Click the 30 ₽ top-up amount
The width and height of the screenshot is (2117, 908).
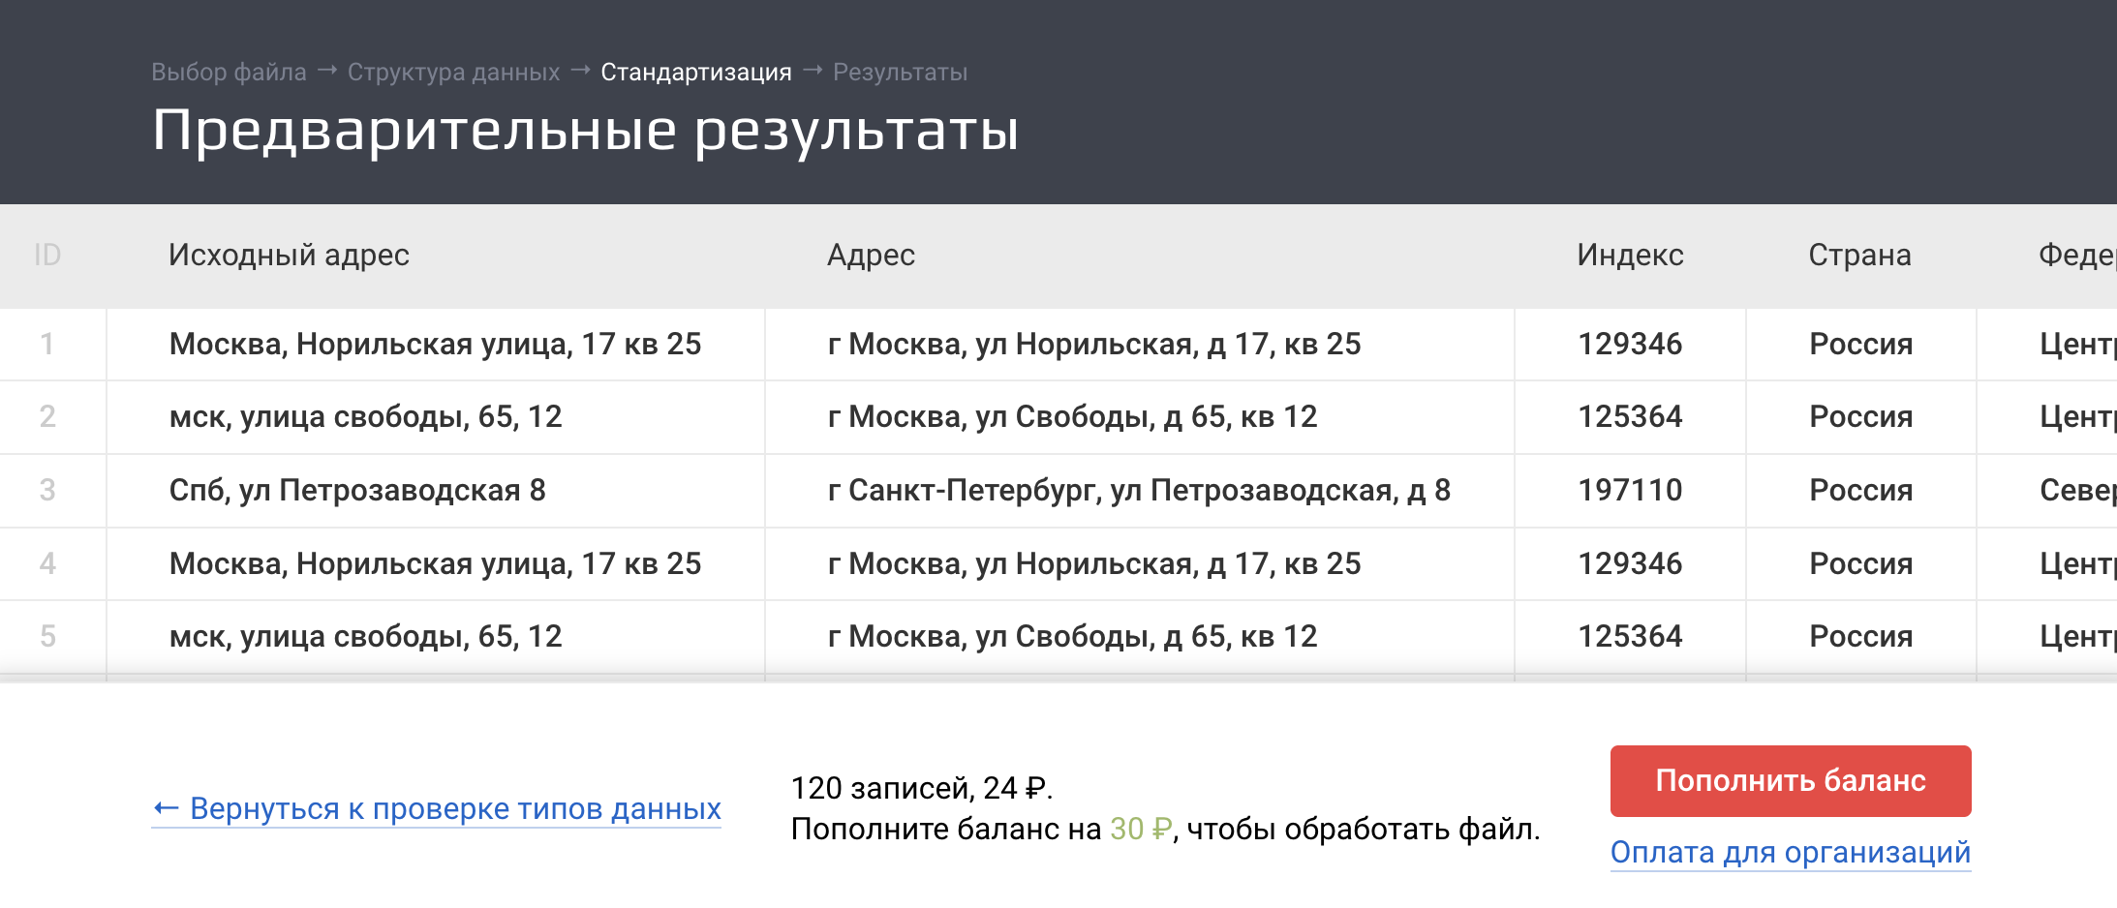(x=1141, y=830)
